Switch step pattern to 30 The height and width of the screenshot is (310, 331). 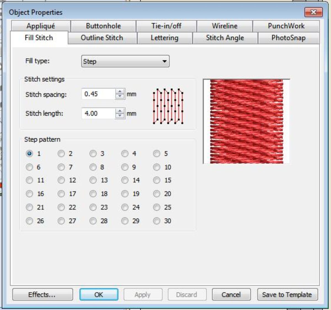pyautogui.click(x=157, y=221)
